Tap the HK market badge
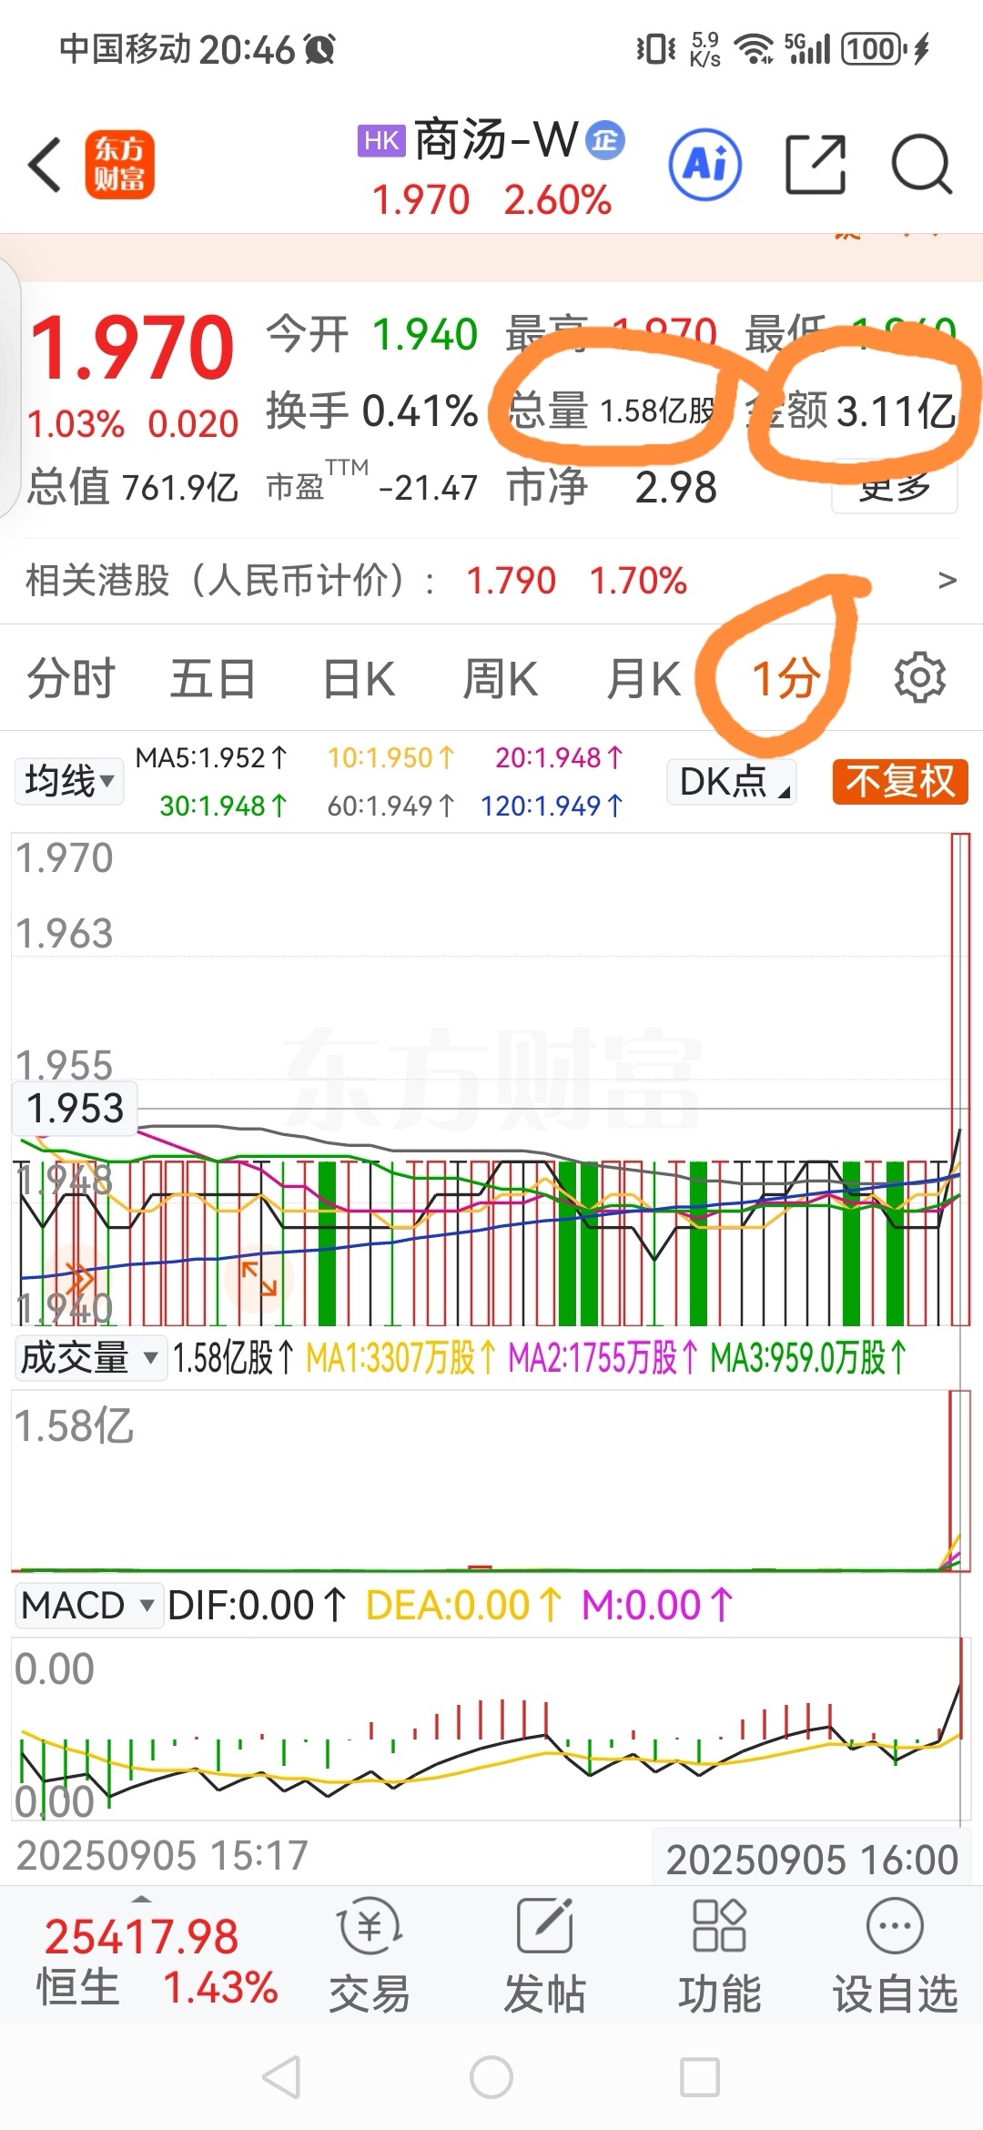This screenshot has height=2130, width=983. click(x=380, y=141)
